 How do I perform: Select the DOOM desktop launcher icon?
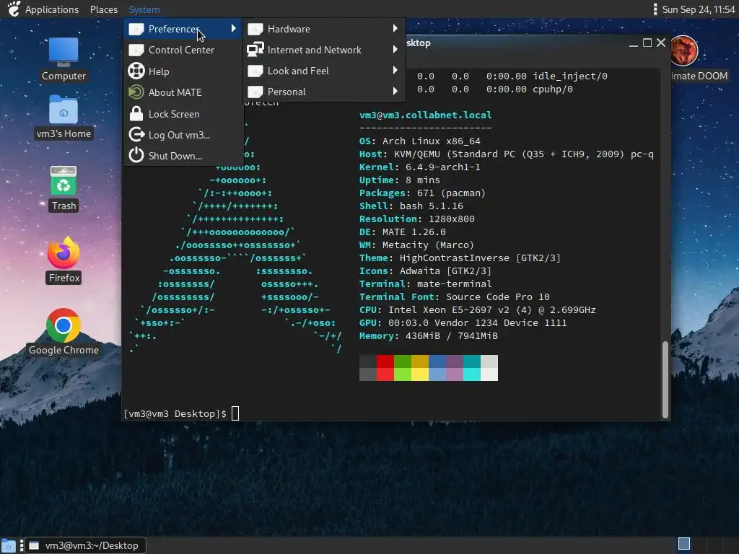tap(684, 51)
